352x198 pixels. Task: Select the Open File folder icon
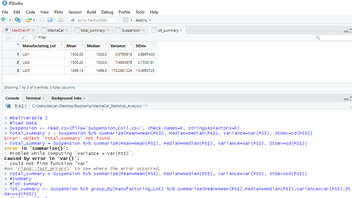tap(29, 20)
